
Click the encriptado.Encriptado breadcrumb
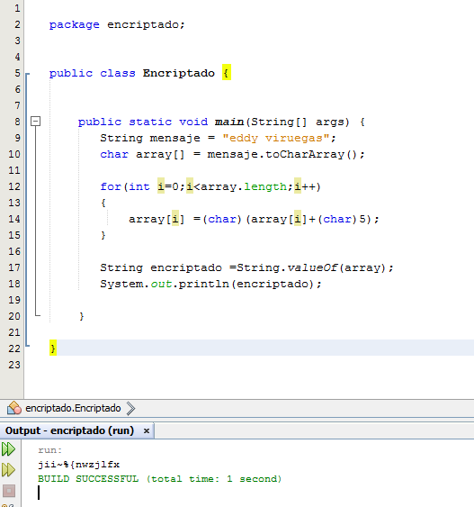point(73,408)
